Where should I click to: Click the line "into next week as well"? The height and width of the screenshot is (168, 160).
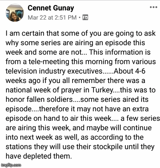[75, 137]
